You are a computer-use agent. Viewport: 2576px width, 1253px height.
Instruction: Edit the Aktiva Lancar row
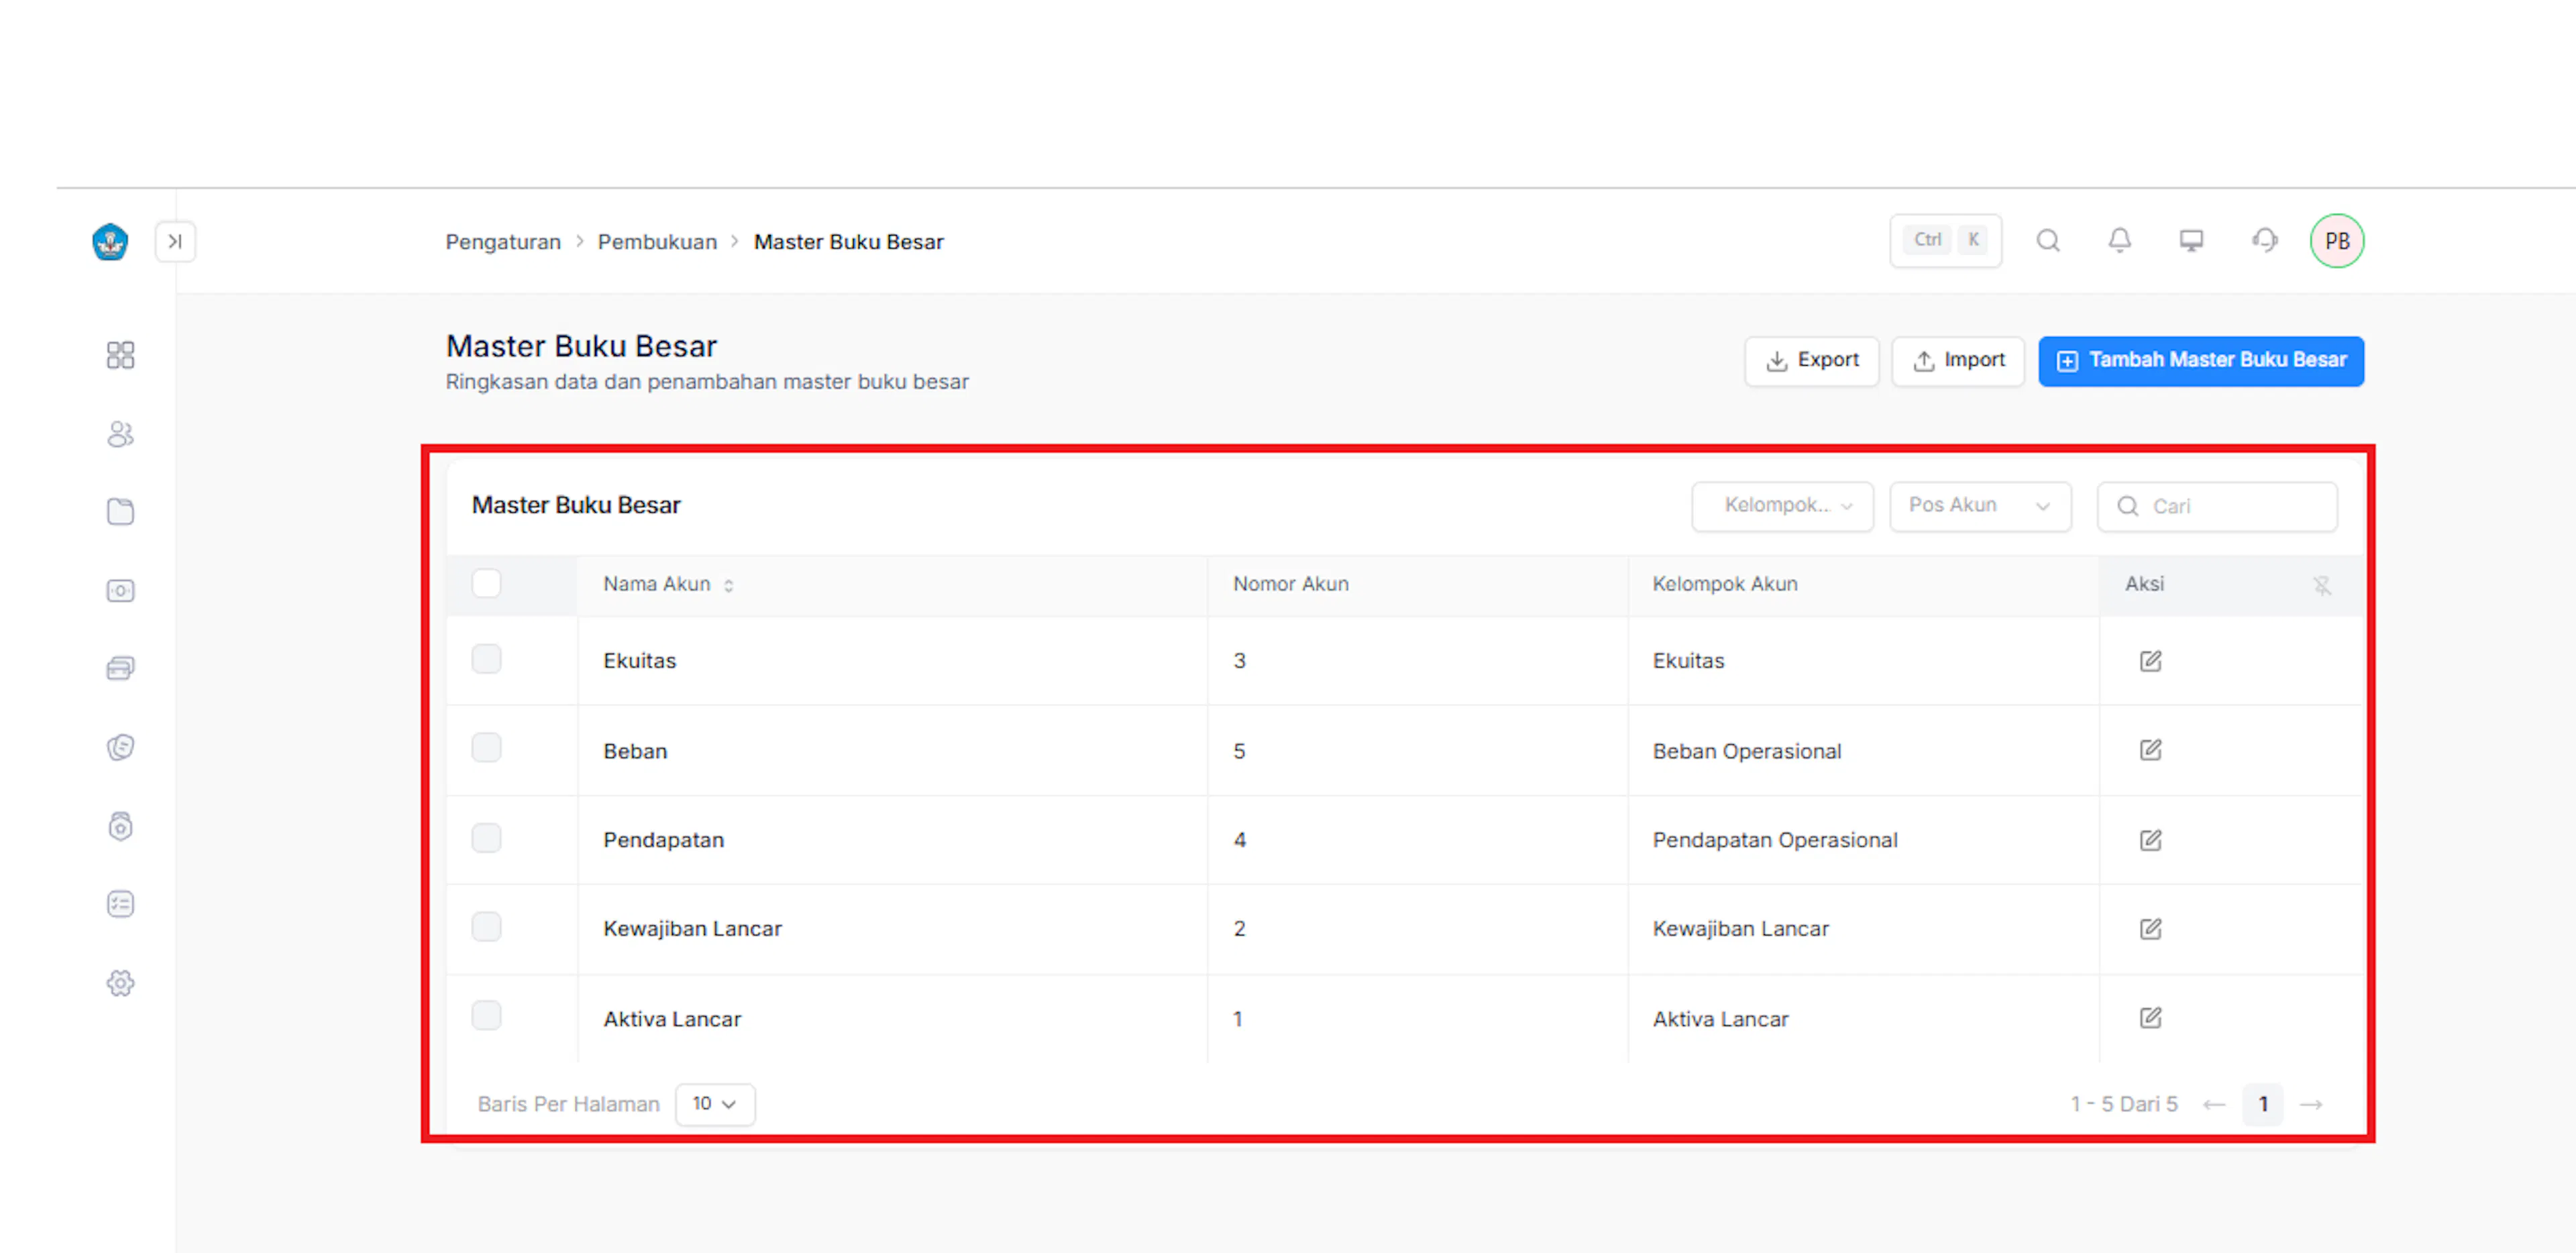[x=2151, y=1018]
